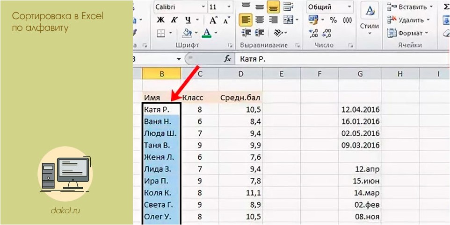This screenshot has height=225, width=450.
Task: Open the Calibri font name dropdown
Action: (203, 7)
